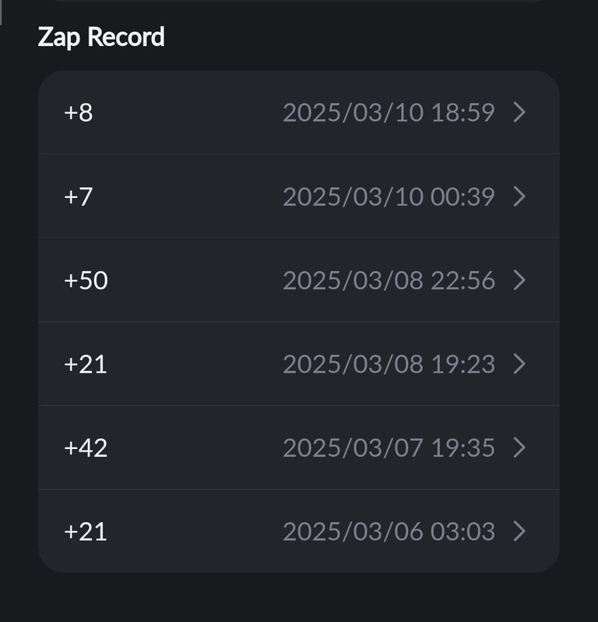Tap the arrow next to 2025/03/07 19:35
The width and height of the screenshot is (598, 622).
519,448
